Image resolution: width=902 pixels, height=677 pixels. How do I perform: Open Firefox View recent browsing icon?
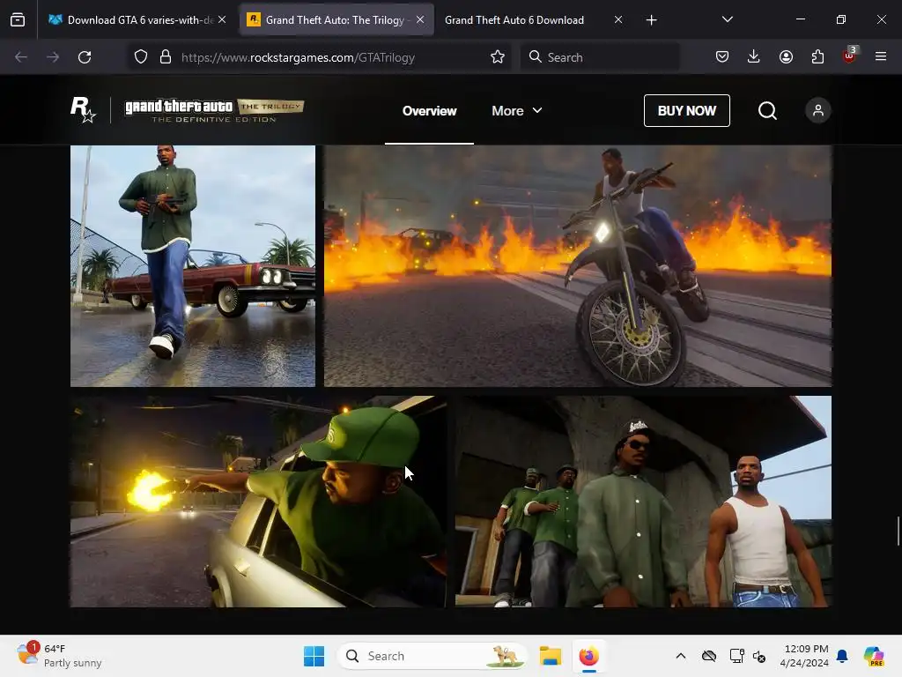coord(18,20)
